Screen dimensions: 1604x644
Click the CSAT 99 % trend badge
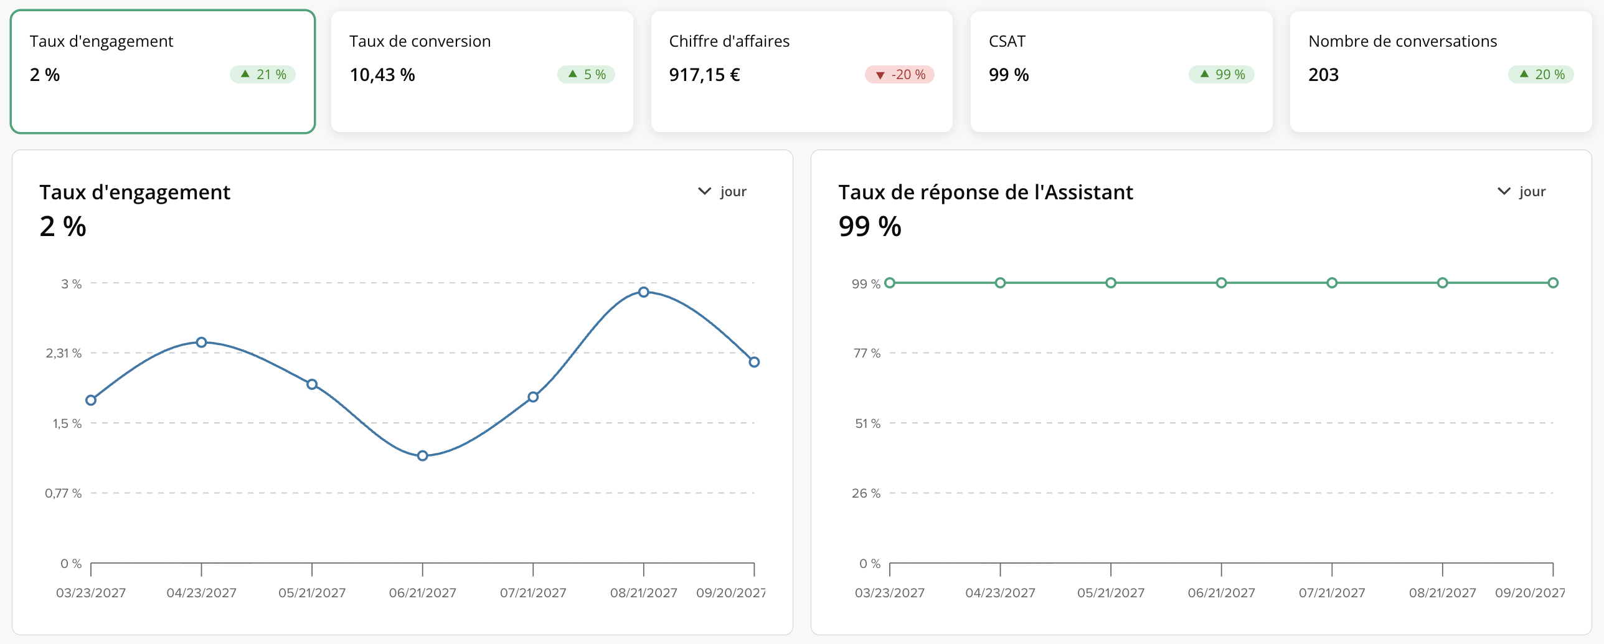pos(1222,75)
